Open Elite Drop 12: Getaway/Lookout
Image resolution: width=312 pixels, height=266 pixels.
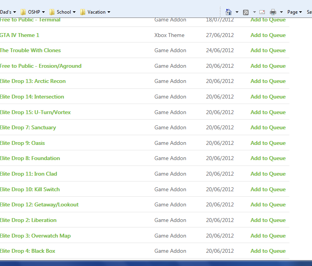tap(39, 205)
